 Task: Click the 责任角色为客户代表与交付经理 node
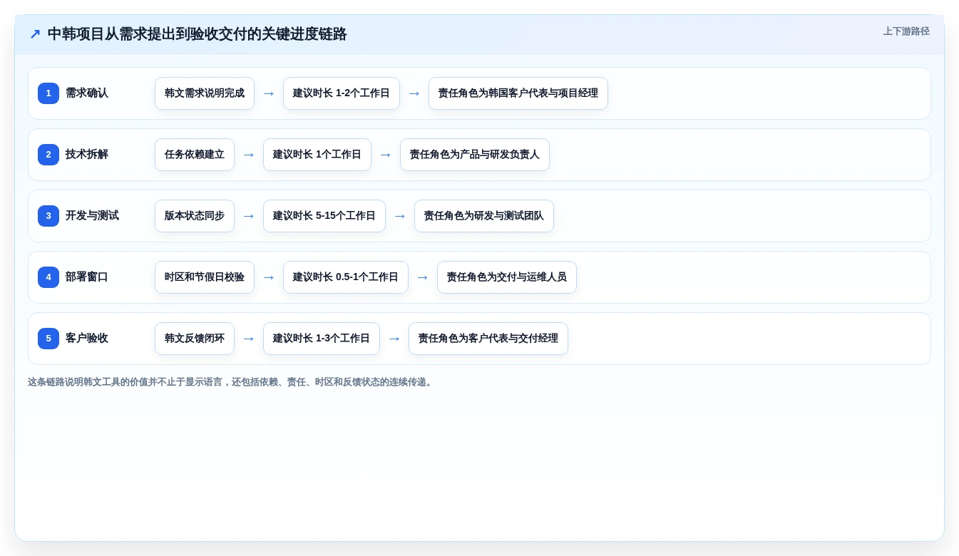pyautogui.click(x=488, y=339)
